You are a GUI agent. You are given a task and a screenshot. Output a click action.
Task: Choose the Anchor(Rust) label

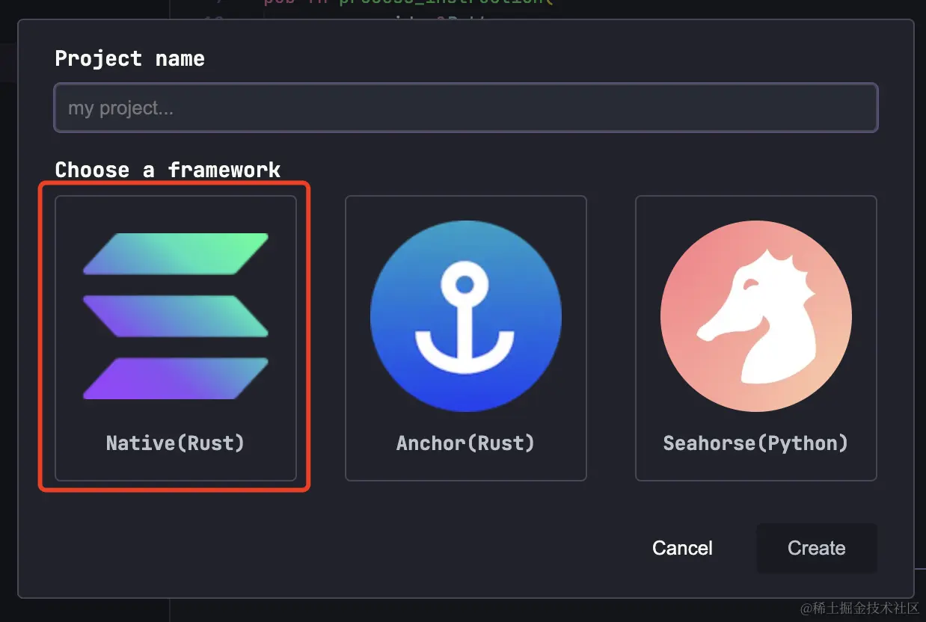pos(465,443)
